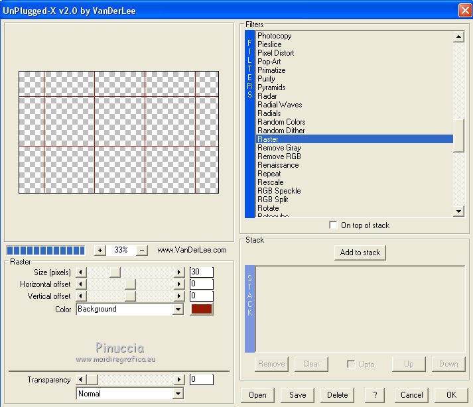Click right arrow of Horizontal offset slider

coord(178,284)
